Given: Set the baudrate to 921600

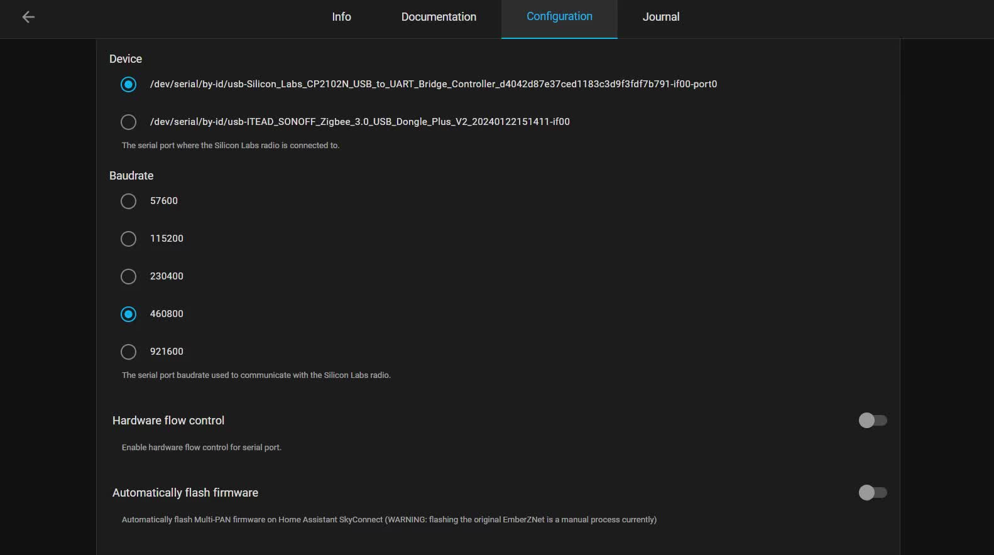Looking at the screenshot, I should click(128, 352).
